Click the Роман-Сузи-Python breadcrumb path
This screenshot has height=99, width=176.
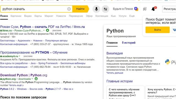pyautogui.click(x=28, y=31)
